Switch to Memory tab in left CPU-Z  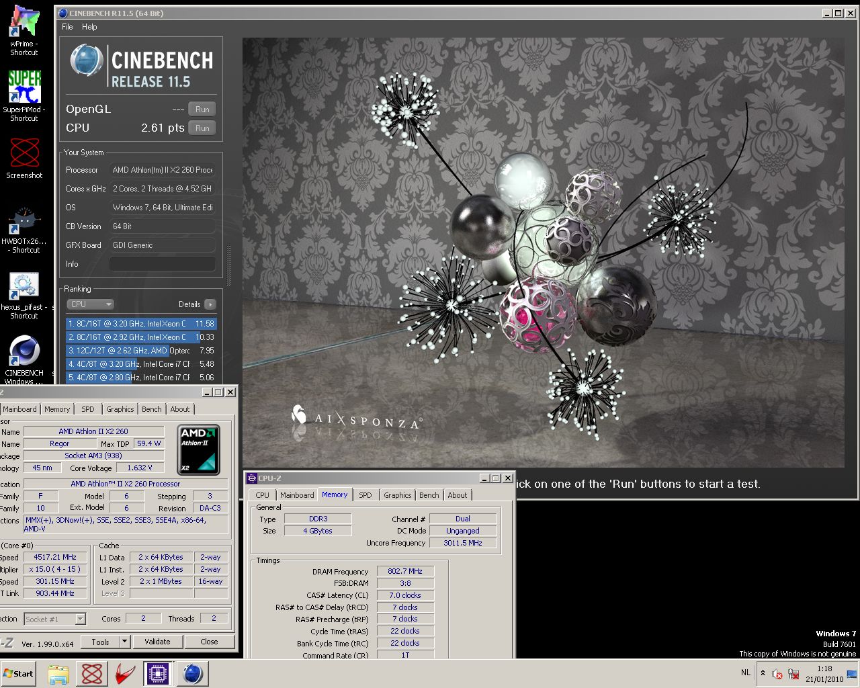pyautogui.click(x=57, y=409)
